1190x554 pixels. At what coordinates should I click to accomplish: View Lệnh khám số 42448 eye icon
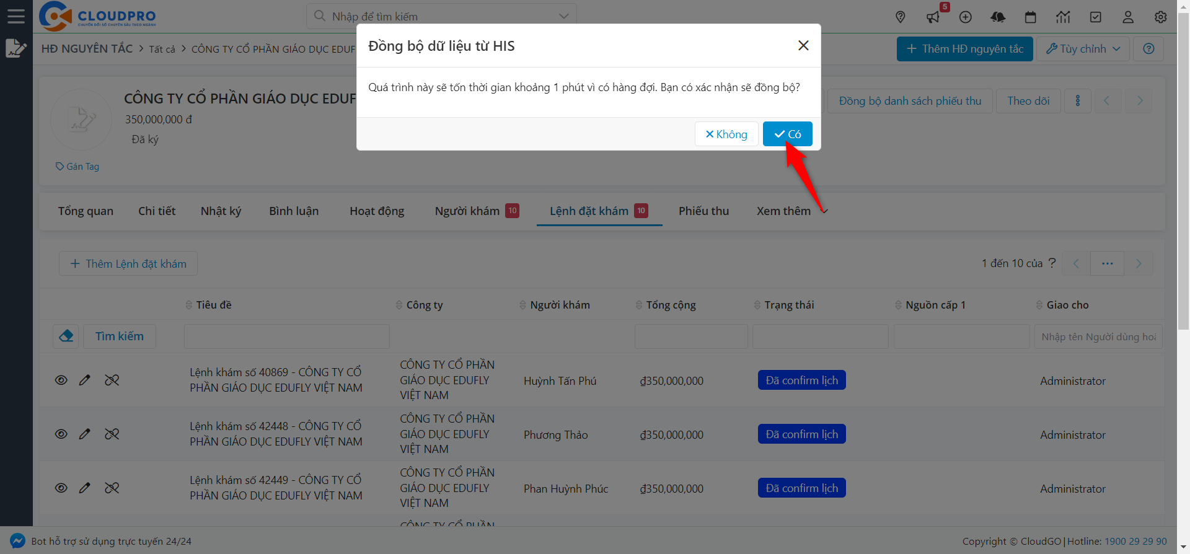pyautogui.click(x=61, y=434)
